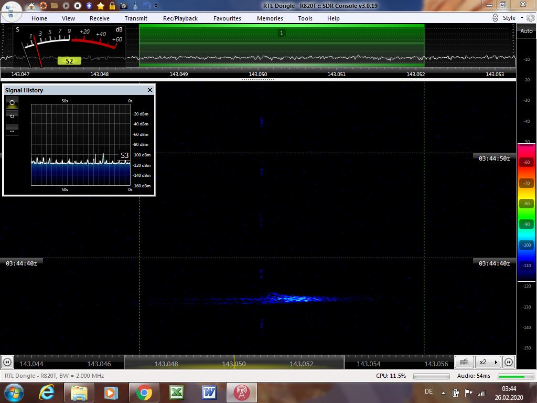Viewport: 537px width, 403px height.
Task: Open the Transmit ribbon tab
Action: pos(136,18)
